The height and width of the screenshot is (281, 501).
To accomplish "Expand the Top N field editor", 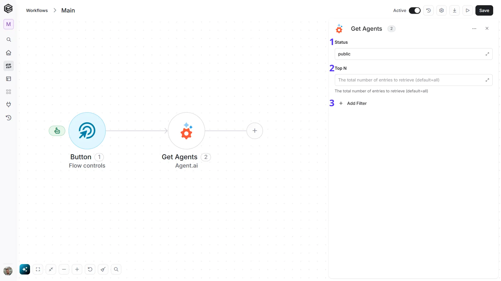I will [487, 80].
